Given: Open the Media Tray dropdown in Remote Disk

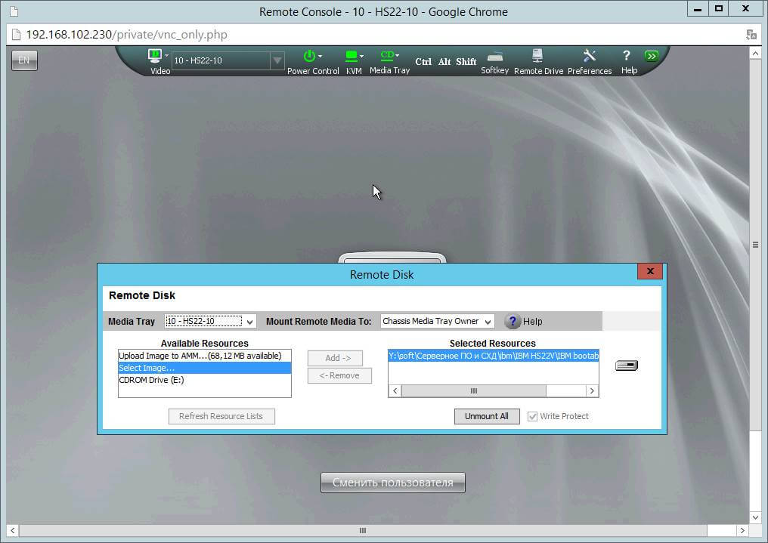Looking at the screenshot, I should pos(210,322).
